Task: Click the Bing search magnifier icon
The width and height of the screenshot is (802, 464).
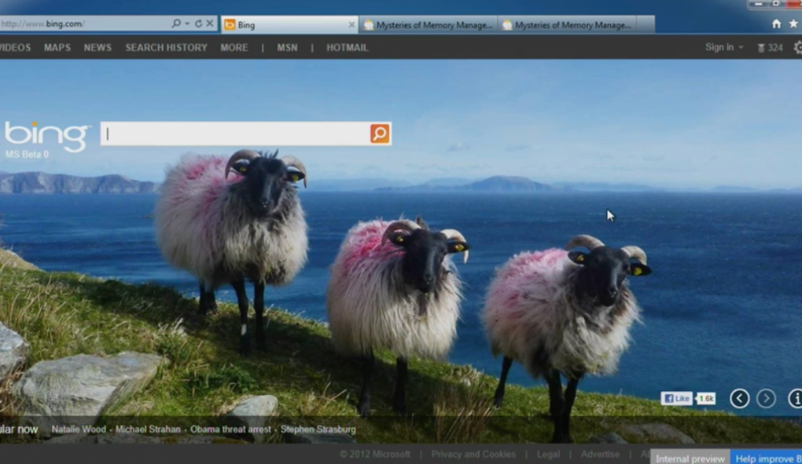Action: [x=379, y=133]
